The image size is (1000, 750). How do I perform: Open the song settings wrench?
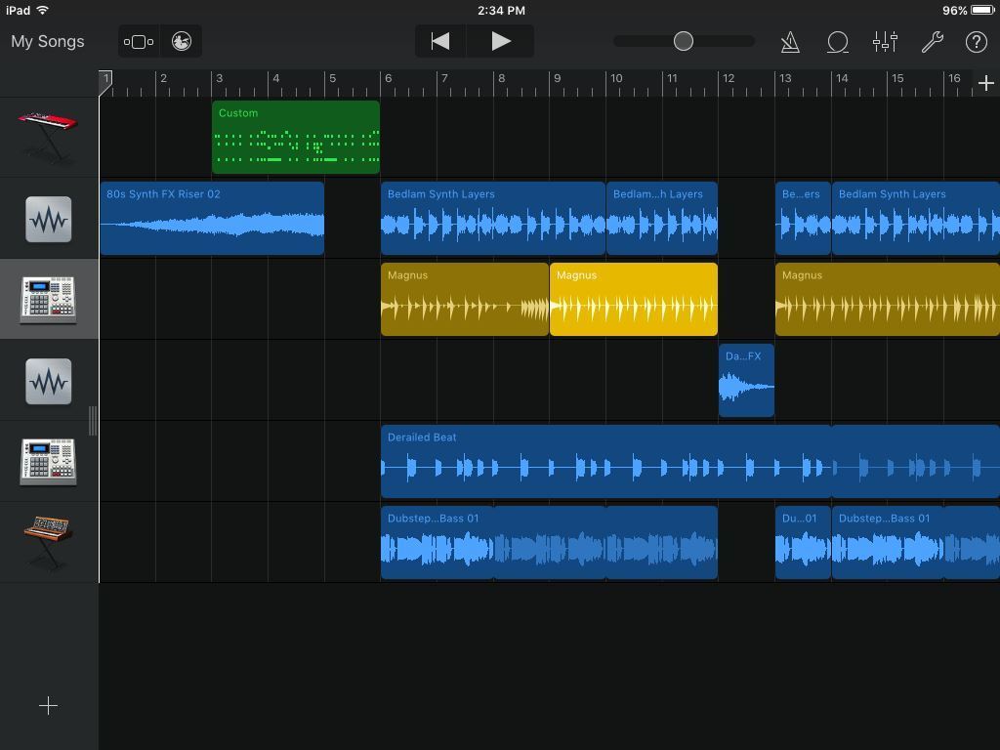pyautogui.click(x=932, y=42)
